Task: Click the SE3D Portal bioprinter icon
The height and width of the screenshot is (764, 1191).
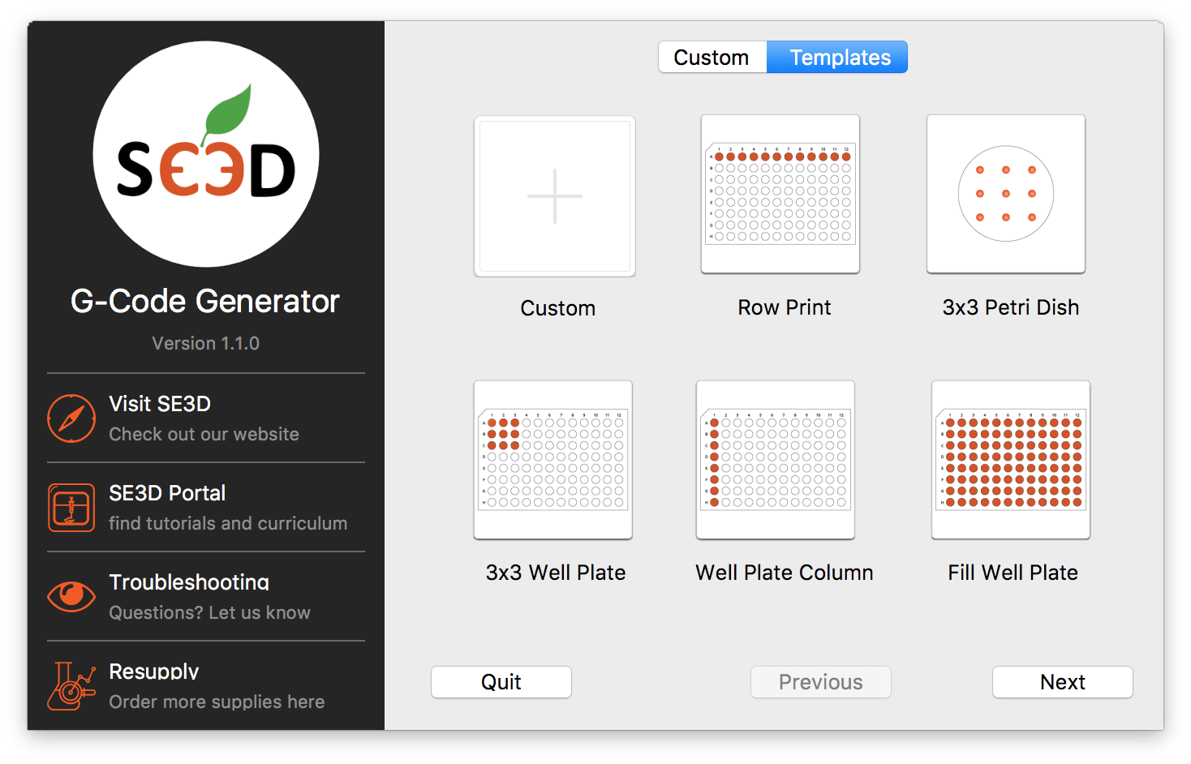Action: [71, 508]
